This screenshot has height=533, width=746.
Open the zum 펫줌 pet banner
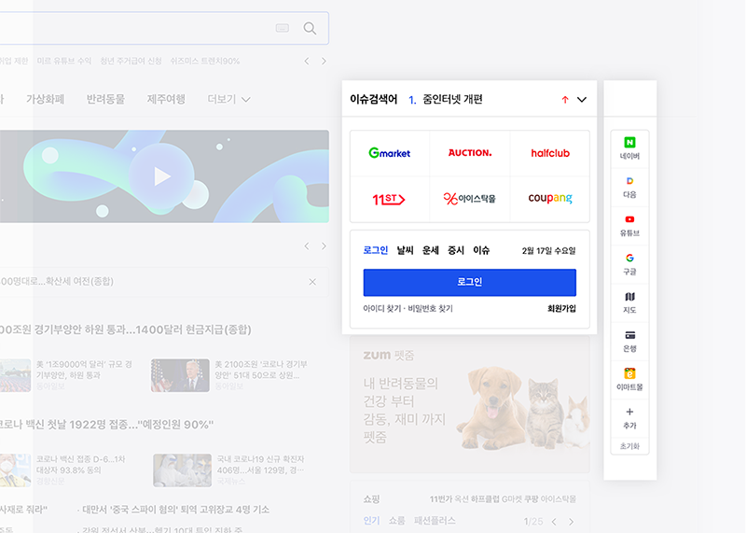[x=470, y=404]
